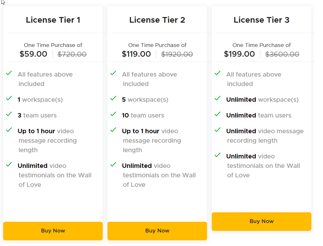The image size is (323, 246).
Task: Click checkmark next to Tier 2 '10 team users'
Action: pos(113,114)
